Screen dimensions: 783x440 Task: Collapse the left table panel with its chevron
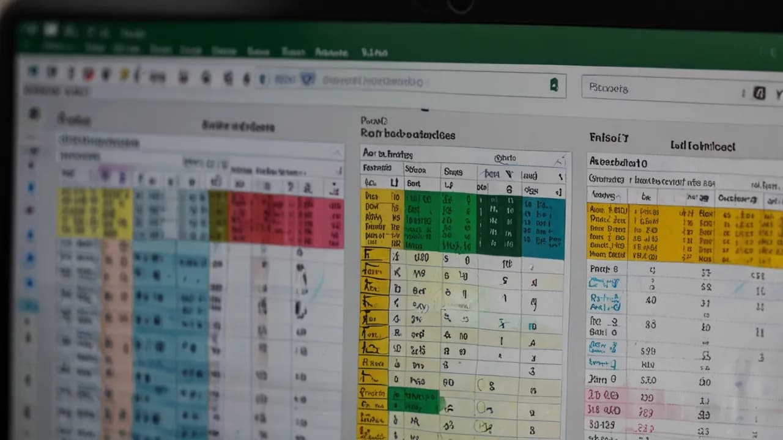(x=336, y=153)
